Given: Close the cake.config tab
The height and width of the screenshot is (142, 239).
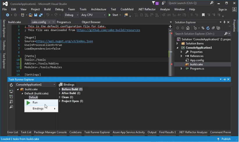Looking at the screenshot, I should 53,22.
